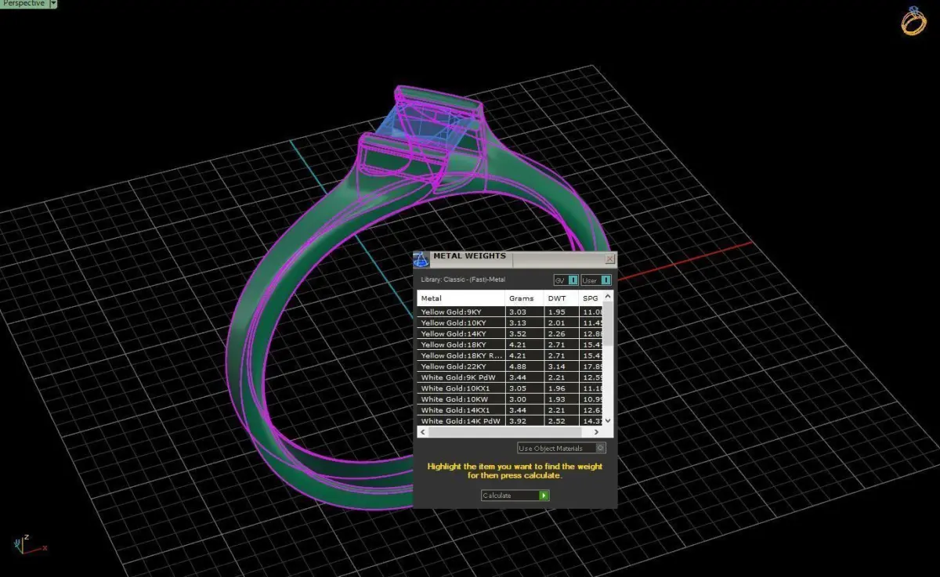Click the Metal Weights scale icon
This screenshot has width=940, height=577.
click(x=421, y=260)
